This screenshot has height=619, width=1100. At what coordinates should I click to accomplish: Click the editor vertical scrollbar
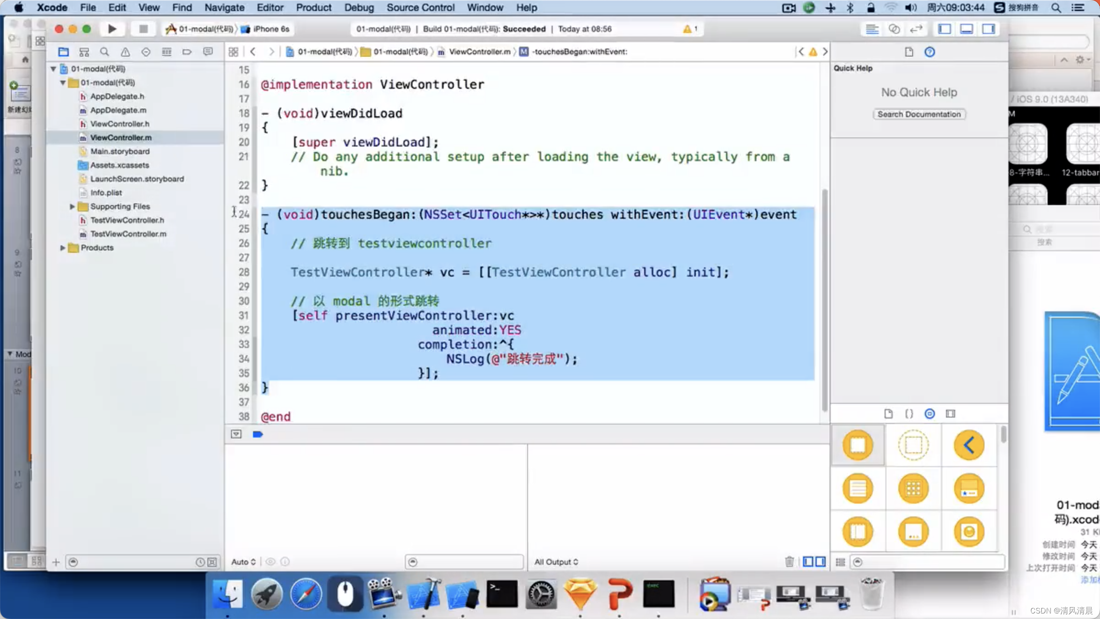pyautogui.click(x=825, y=300)
